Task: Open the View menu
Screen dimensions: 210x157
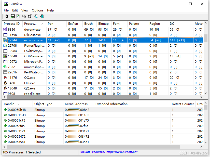Action: [x=25, y=10]
